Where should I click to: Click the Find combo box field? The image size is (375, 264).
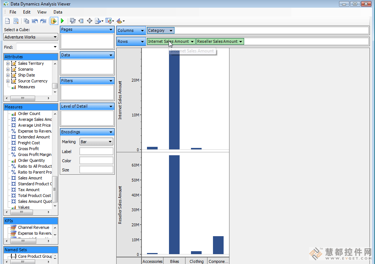pyautogui.click(x=37, y=47)
